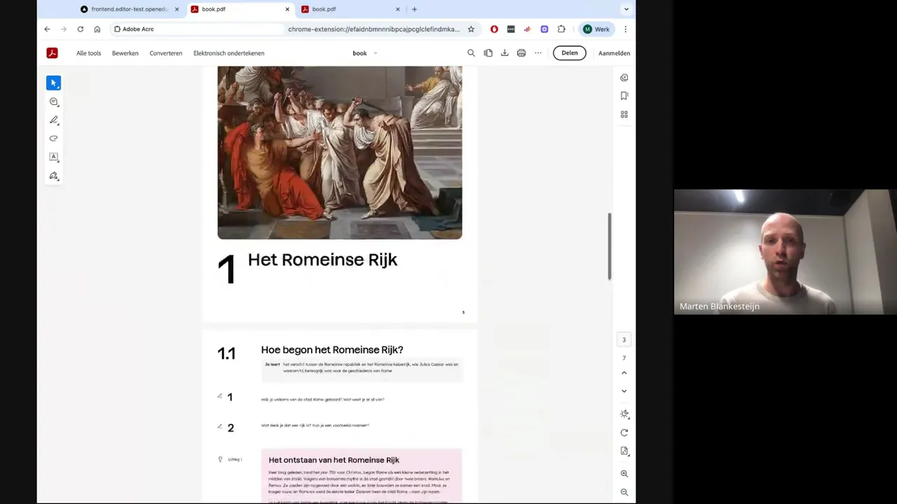Click the document vertical scrollbar
897x504 pixels.
tap(609, 246)
